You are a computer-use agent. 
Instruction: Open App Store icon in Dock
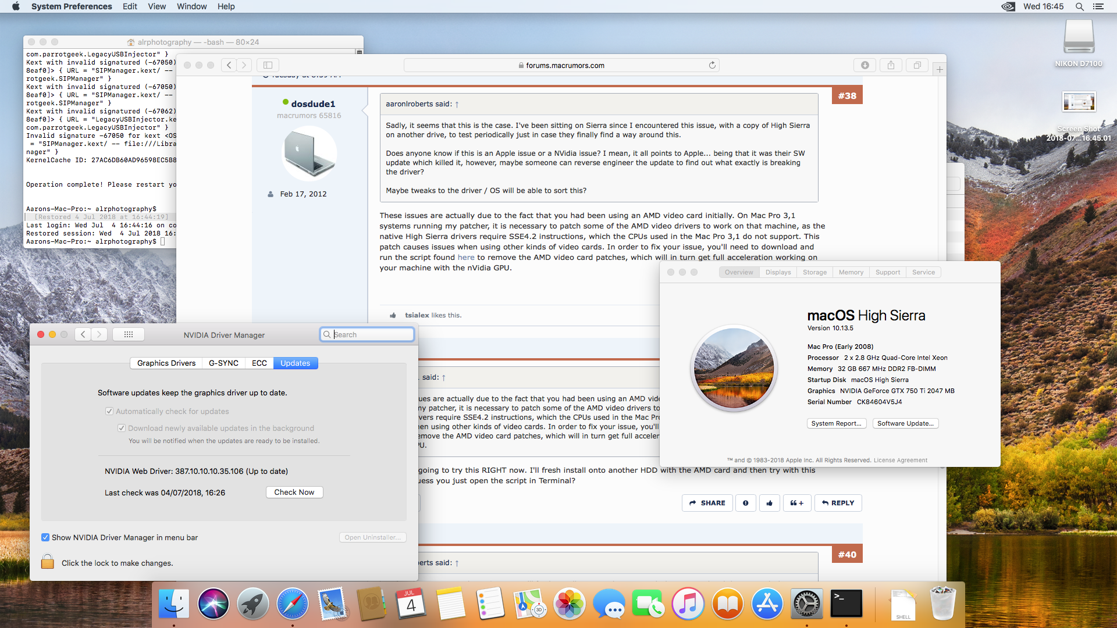tap(767, 604)
